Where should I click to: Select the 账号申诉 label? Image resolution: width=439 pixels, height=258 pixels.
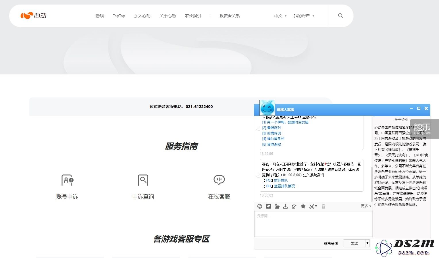(x=67, y=197)
